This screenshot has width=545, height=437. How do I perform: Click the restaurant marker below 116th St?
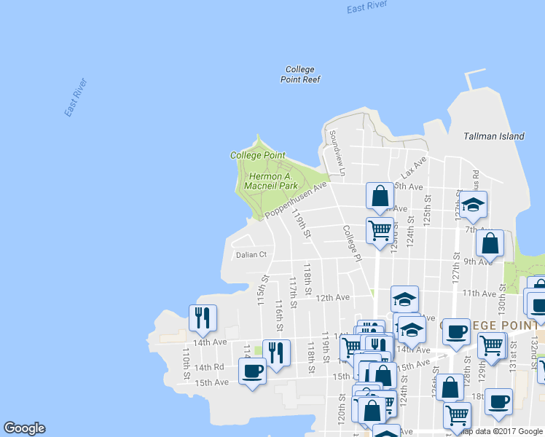pyautogui.click(x=277, y=355)
